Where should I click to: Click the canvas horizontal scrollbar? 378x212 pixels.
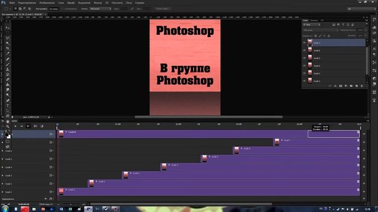pos(208,117)
